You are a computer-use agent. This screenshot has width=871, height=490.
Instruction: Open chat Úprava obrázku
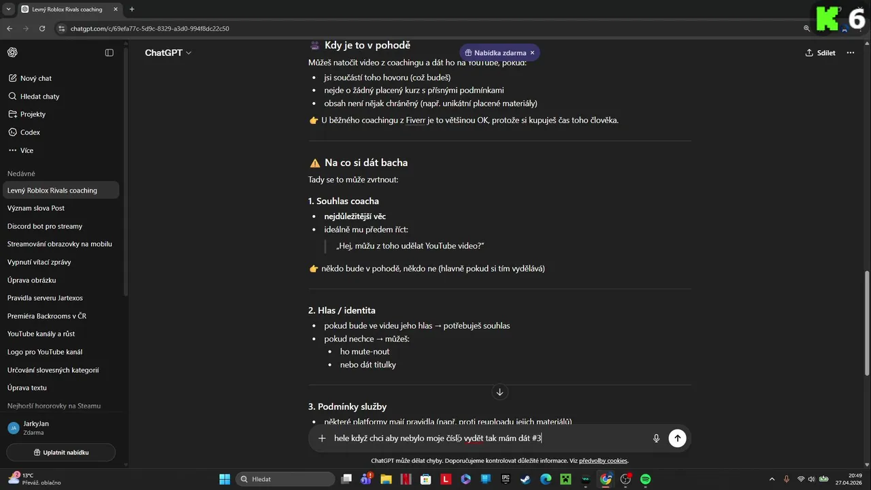tap(61, 280)
